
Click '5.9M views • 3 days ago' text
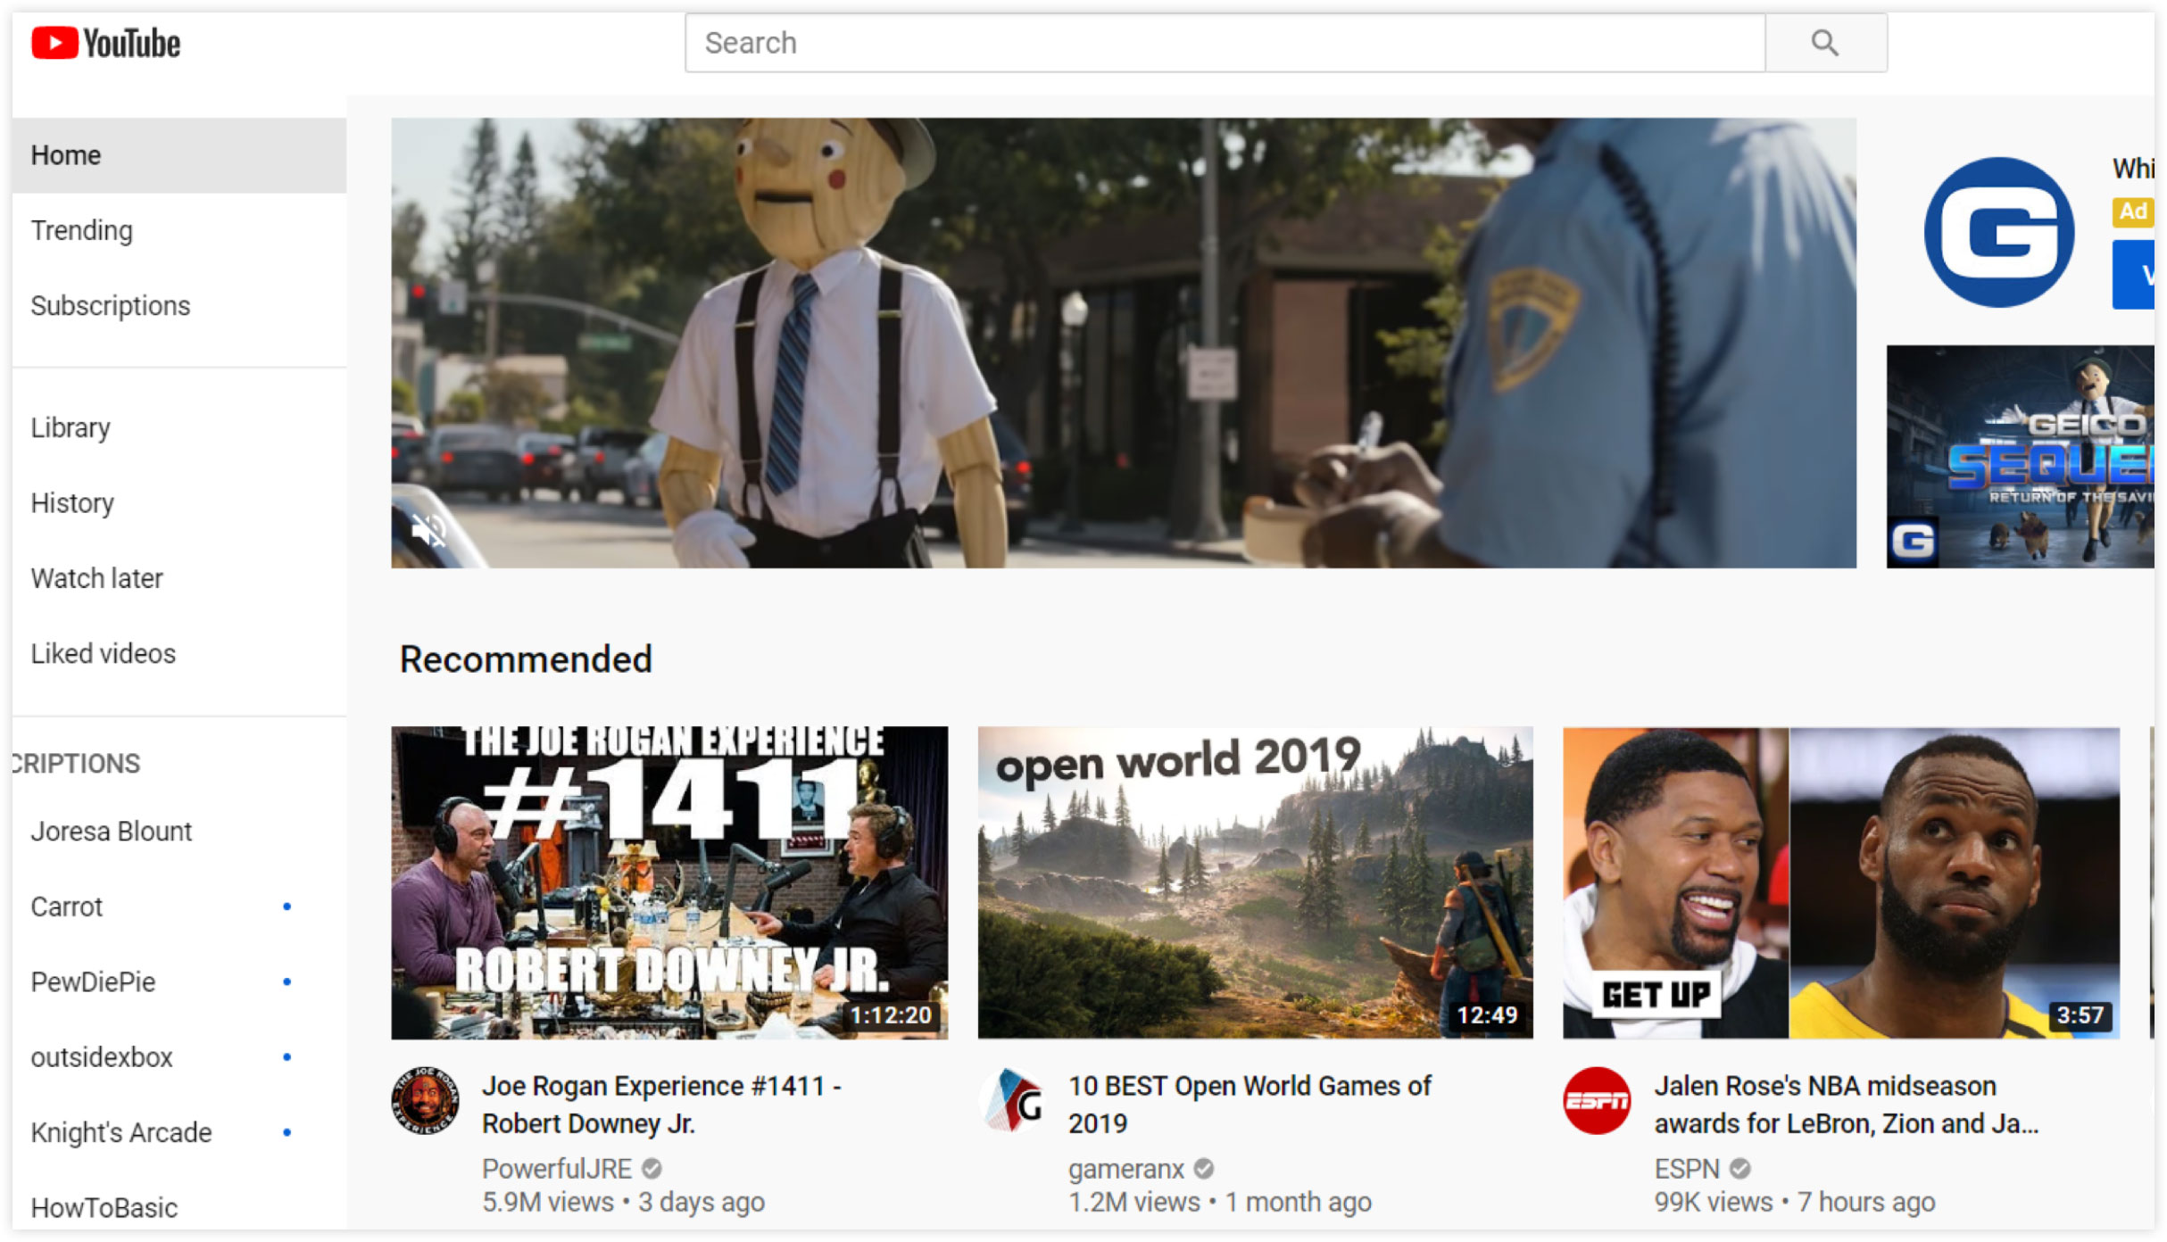pyautogui.click(x=623, y=1202)
